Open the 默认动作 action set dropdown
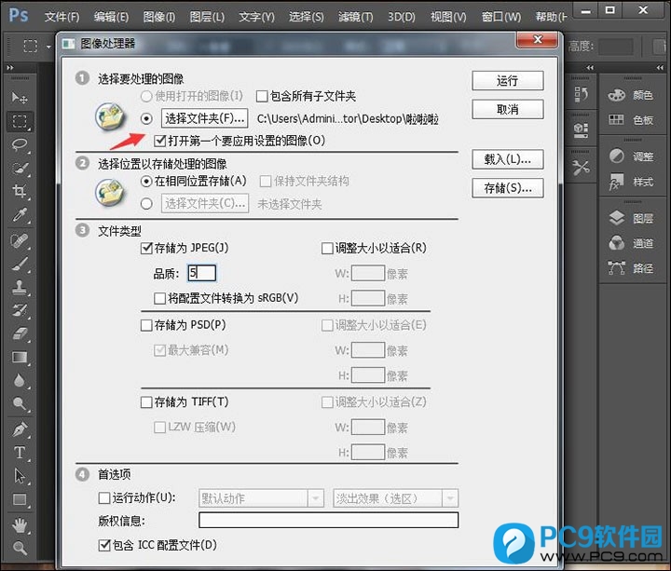671x571 pixels. 261,498
